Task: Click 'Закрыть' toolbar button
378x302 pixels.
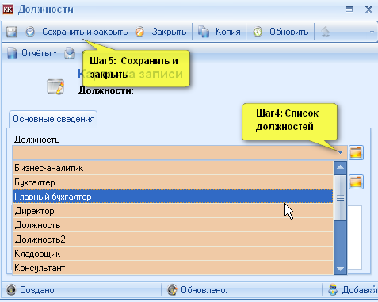Action: tap(169, 32)
